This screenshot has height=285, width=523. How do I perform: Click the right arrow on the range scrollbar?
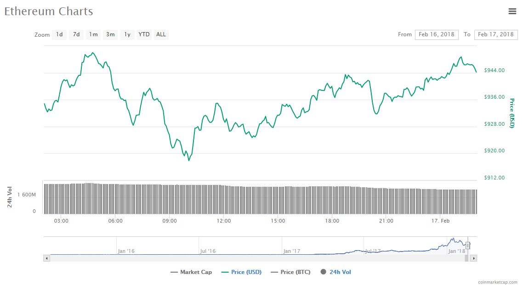[x=473, y=258]
